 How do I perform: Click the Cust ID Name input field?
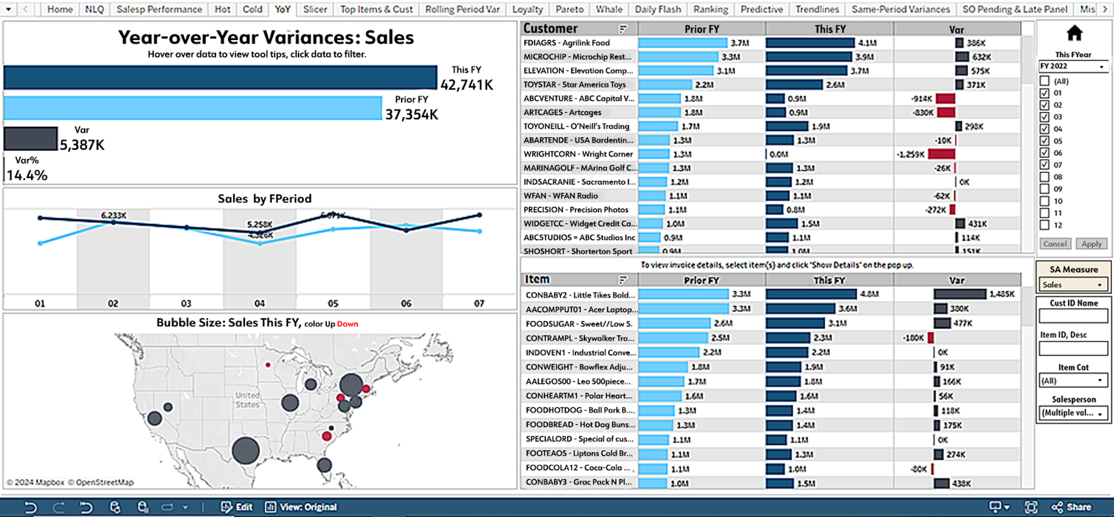click(1073, 316)
